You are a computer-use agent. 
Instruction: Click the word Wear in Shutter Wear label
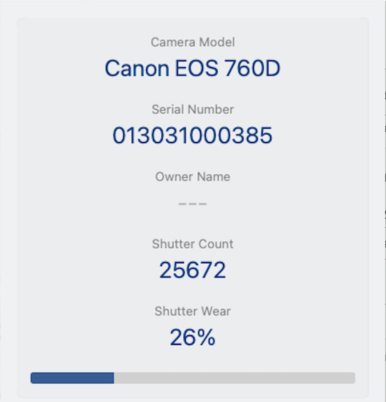coord(216,311)
